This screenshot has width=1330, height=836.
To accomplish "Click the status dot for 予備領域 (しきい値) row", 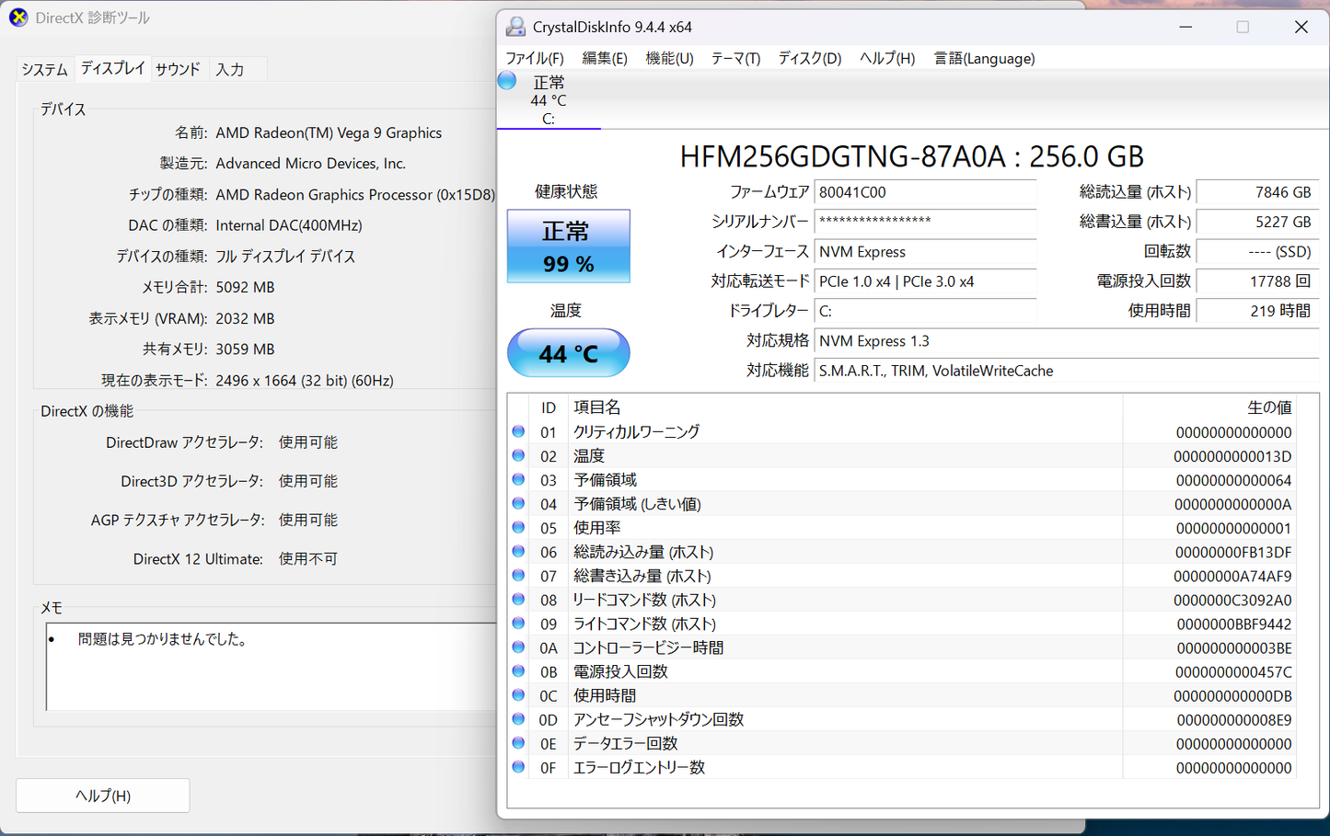I will (518, 503).
